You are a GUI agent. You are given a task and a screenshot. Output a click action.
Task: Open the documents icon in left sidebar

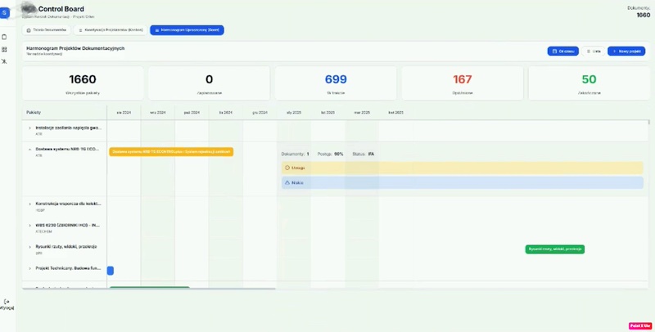coord(5,37)
